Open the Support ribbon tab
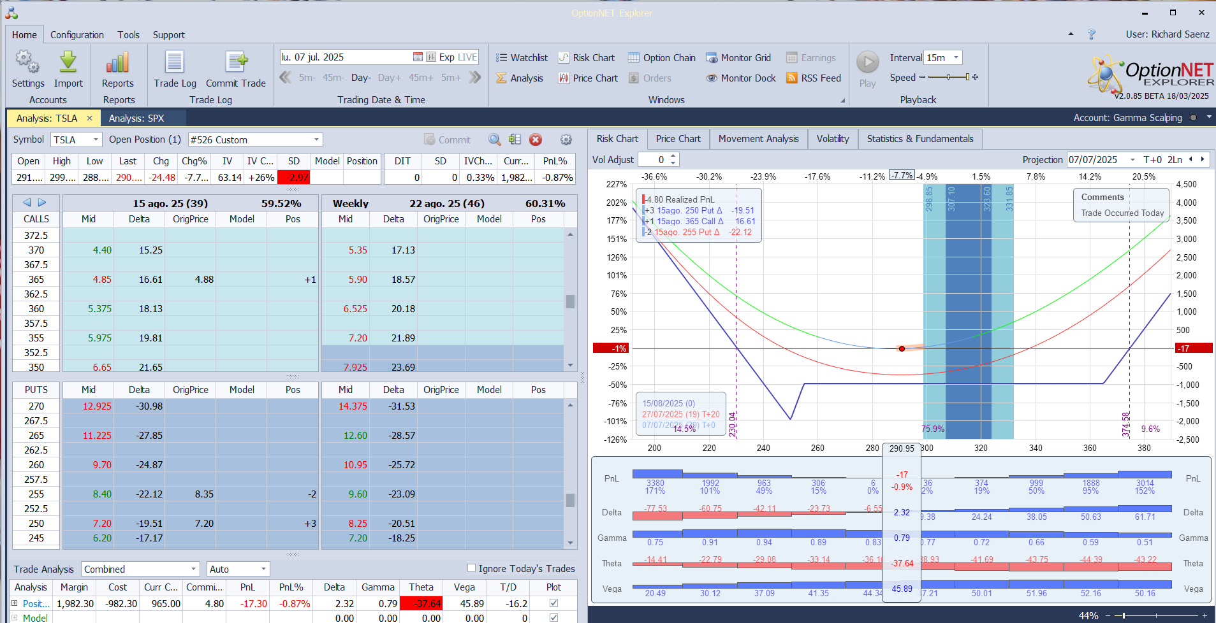 coord(168,35)
